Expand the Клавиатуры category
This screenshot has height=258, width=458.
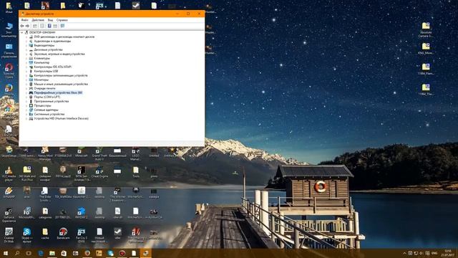pyautogui.click(x=26, y=58)
